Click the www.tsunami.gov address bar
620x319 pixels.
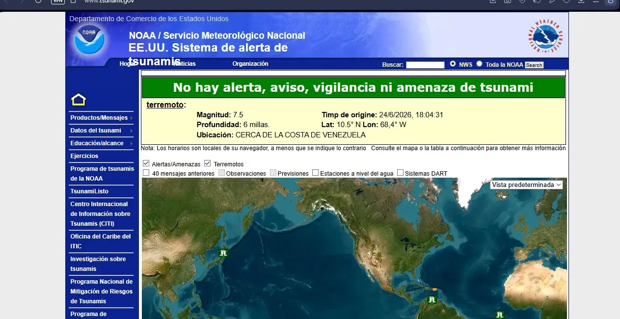(x=109, y=1)
